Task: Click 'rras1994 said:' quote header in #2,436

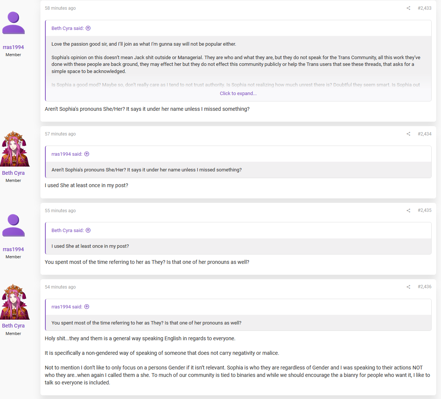Action: (x=67, y=307)
